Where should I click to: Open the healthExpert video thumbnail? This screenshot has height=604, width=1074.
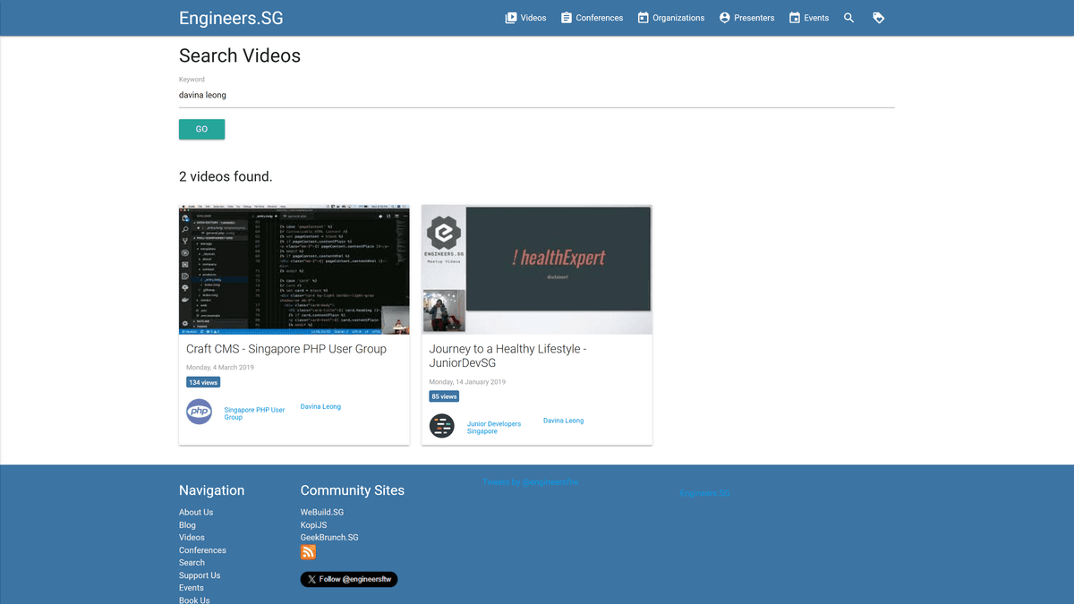pos(536,269)
